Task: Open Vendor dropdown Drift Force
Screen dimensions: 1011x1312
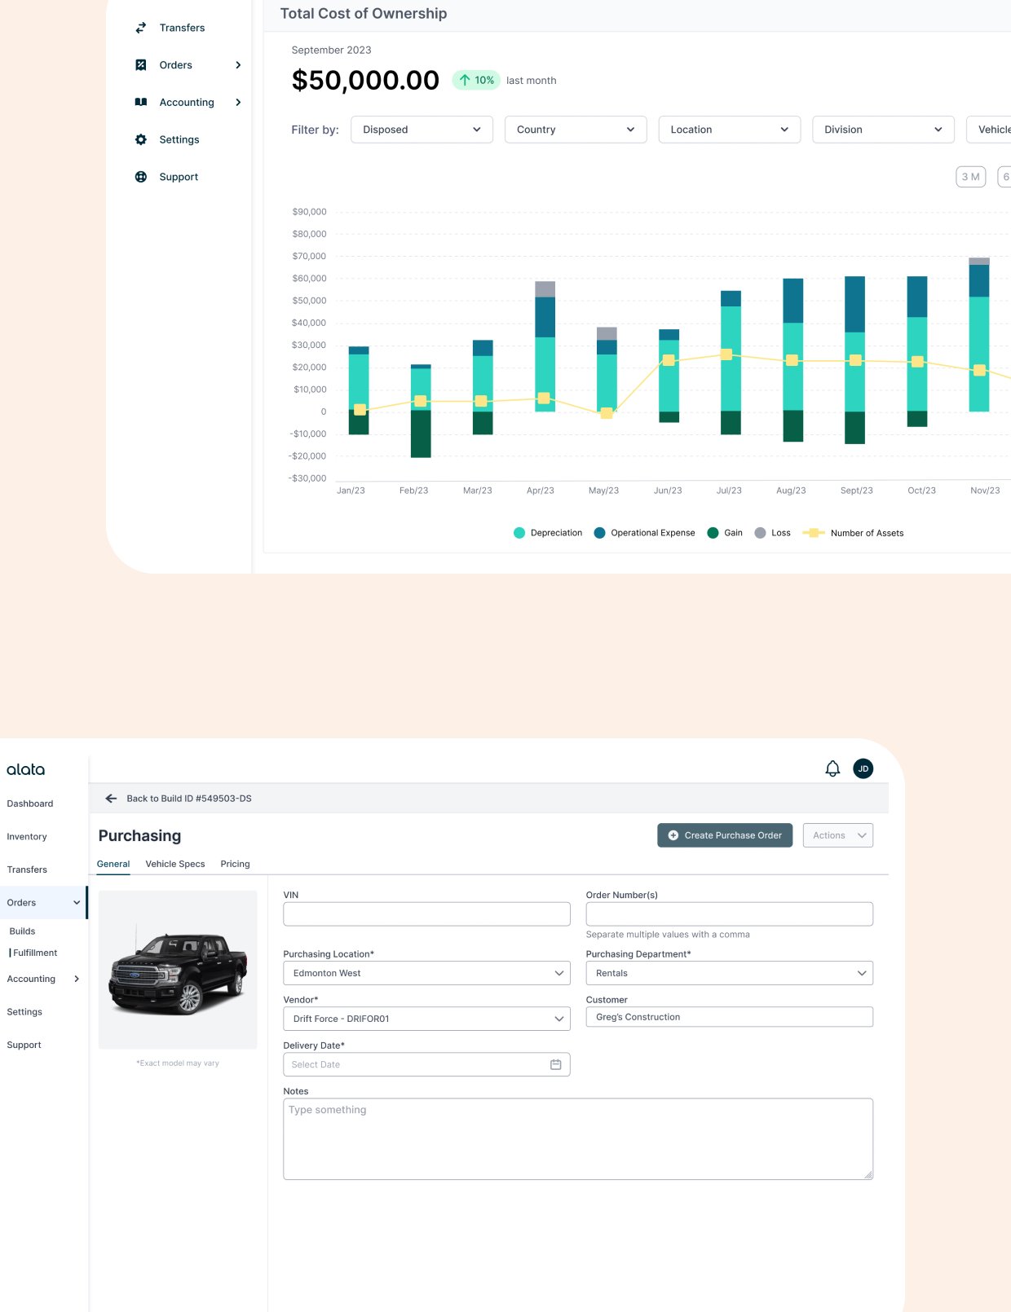Action: pos(426,1019)
